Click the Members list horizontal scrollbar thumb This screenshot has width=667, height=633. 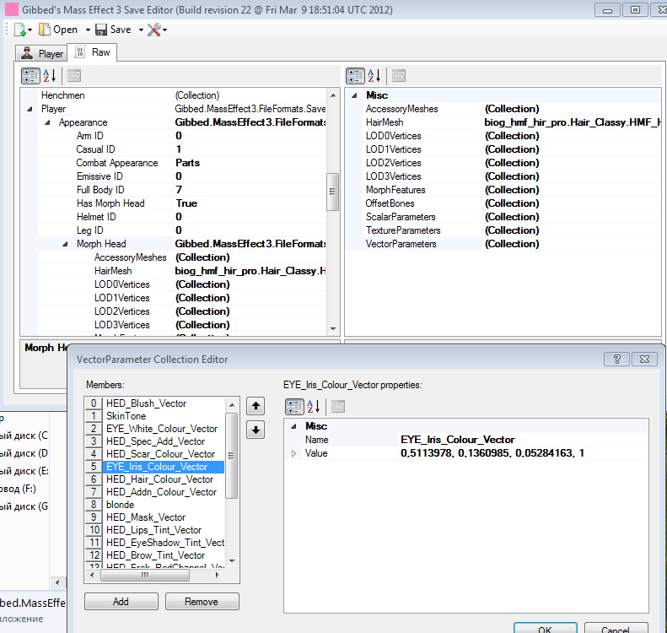145,575
